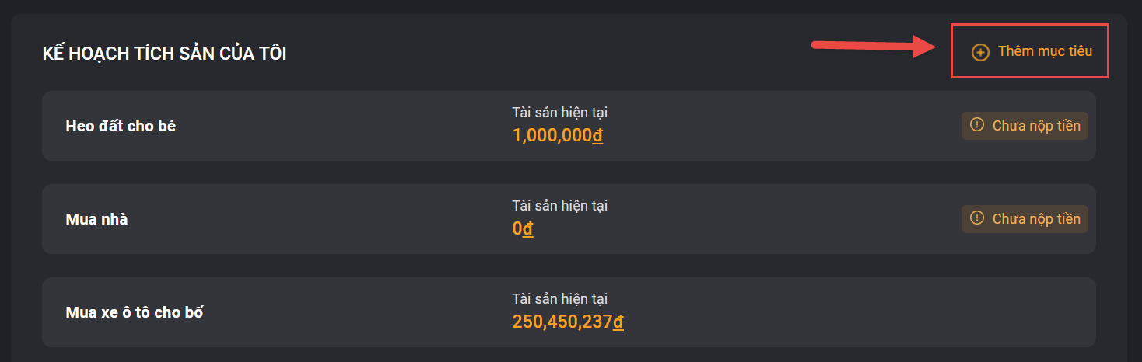Click Chưa nộp tiền badge for Heo đất cho bé

point(1025,126)
